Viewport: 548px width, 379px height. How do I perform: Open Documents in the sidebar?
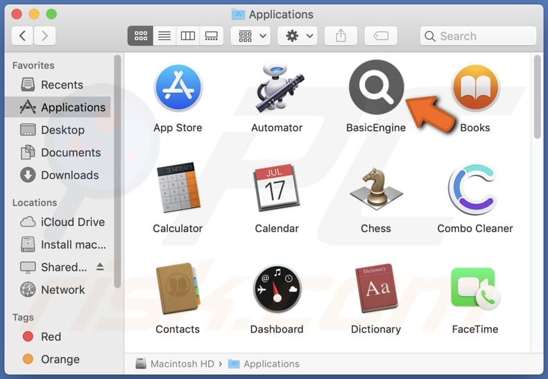58,152
